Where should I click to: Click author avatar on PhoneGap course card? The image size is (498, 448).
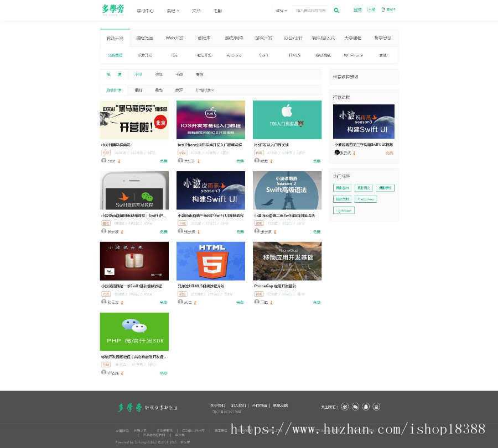pyautogui.click(x=257, y=302)
